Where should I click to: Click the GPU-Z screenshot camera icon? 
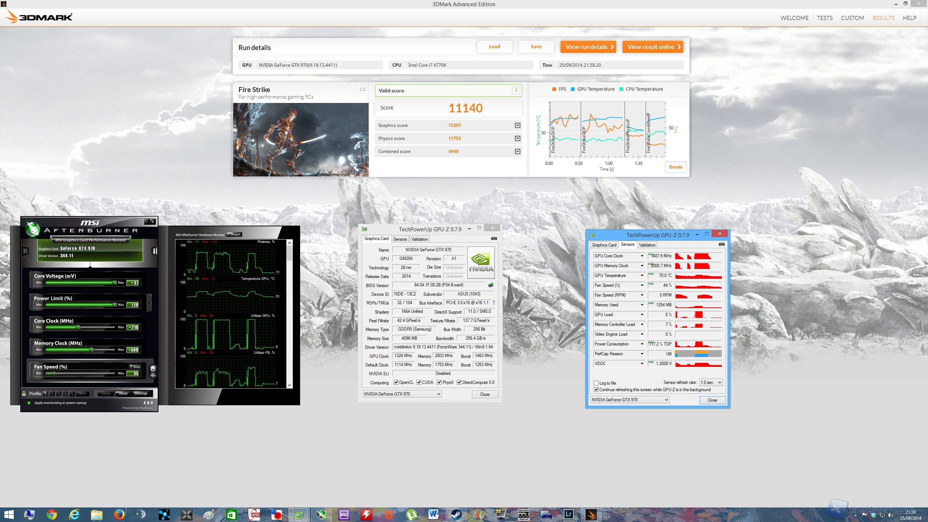pyautogui.click(x=494, y=238)
